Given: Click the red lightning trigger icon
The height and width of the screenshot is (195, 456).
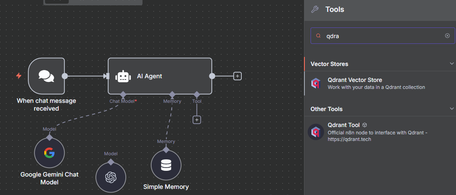Looking at the screenshot, I should 18,76.
